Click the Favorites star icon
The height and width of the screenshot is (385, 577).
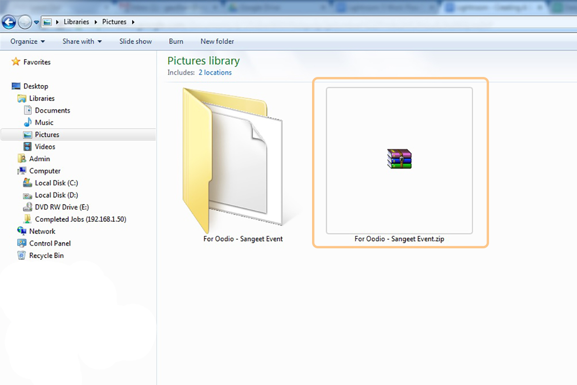click(x=16, y=62)
